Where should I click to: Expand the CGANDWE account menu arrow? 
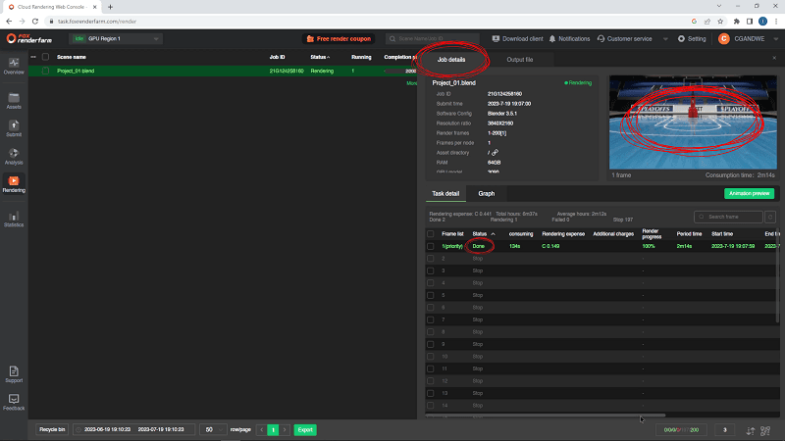pos(775,39)
